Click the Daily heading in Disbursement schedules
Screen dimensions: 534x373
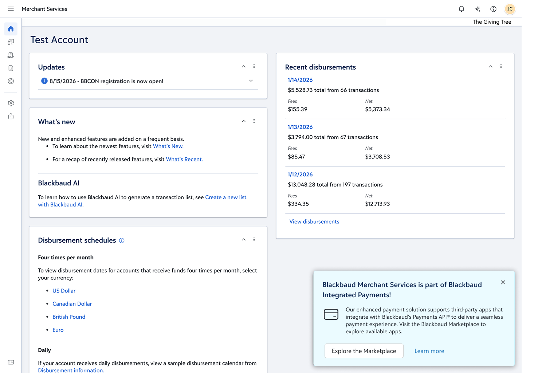coord(44,350)
